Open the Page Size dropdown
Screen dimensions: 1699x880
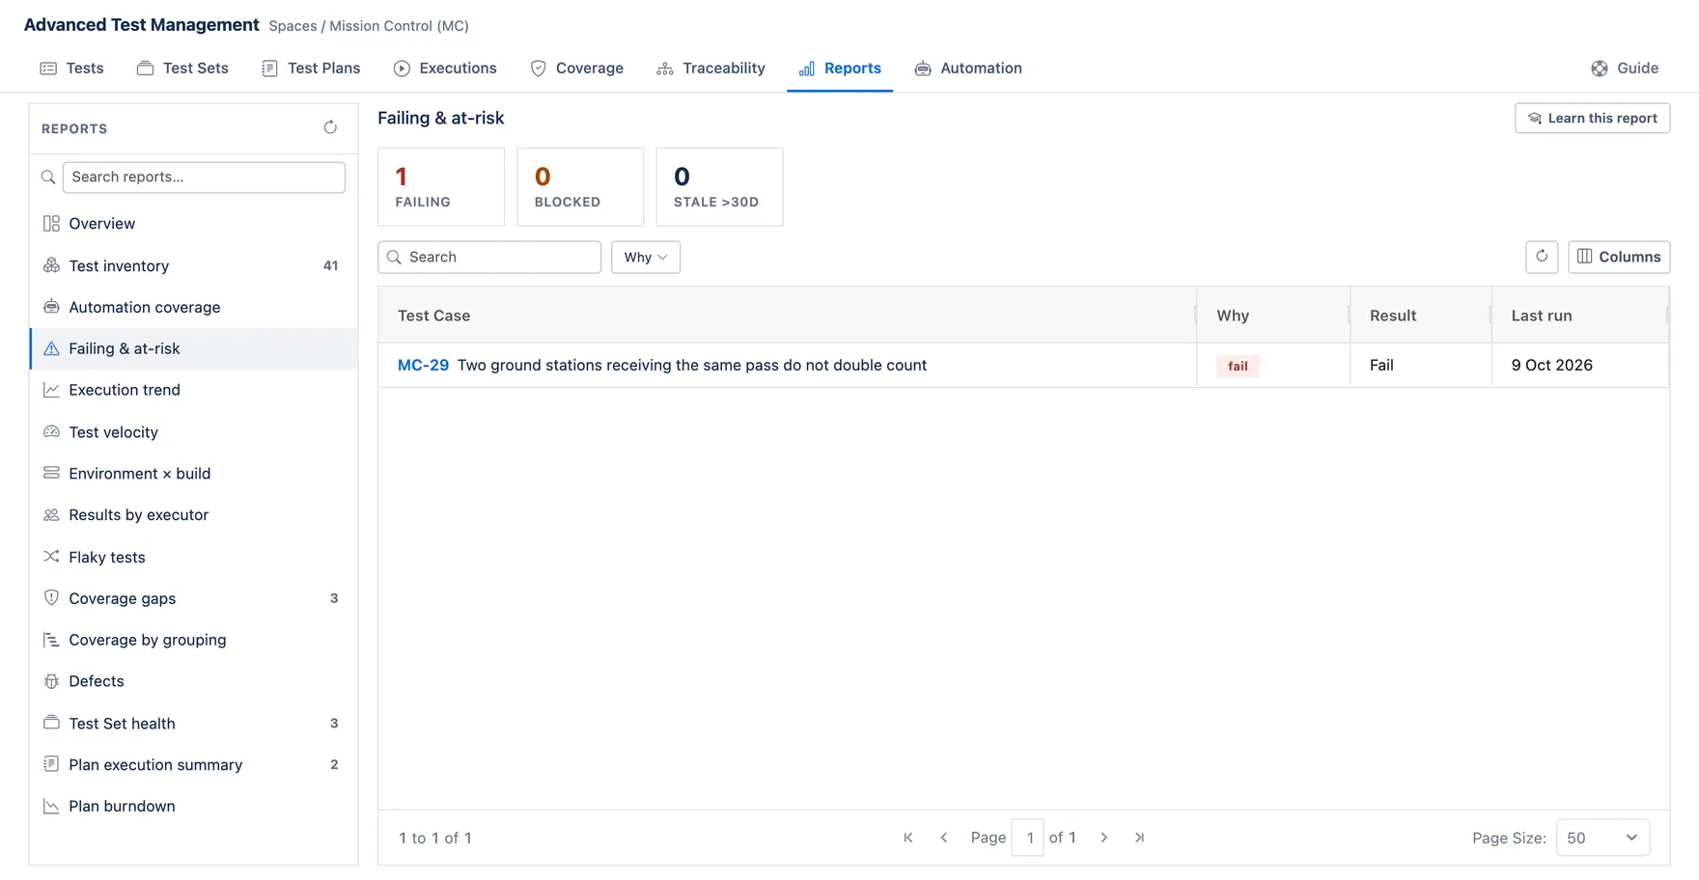pos(1602,838)
